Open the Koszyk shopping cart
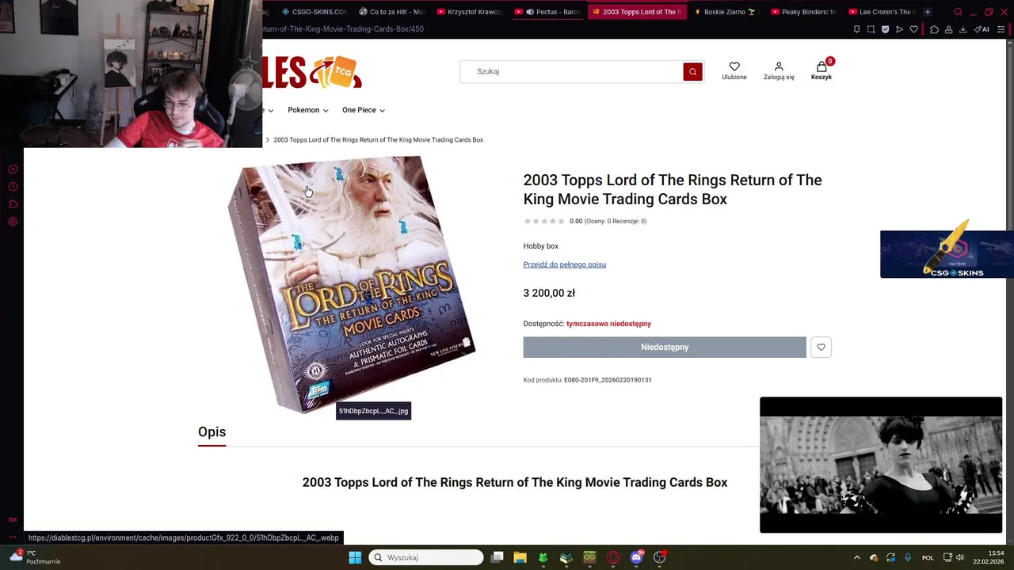Image resolution: width=1014 pixels, height=570 pixels. [x=821, y=70]
